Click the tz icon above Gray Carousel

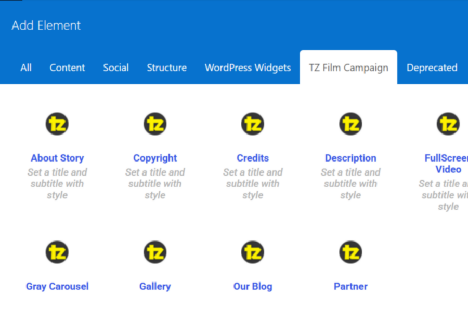click(x=57, y=252)
